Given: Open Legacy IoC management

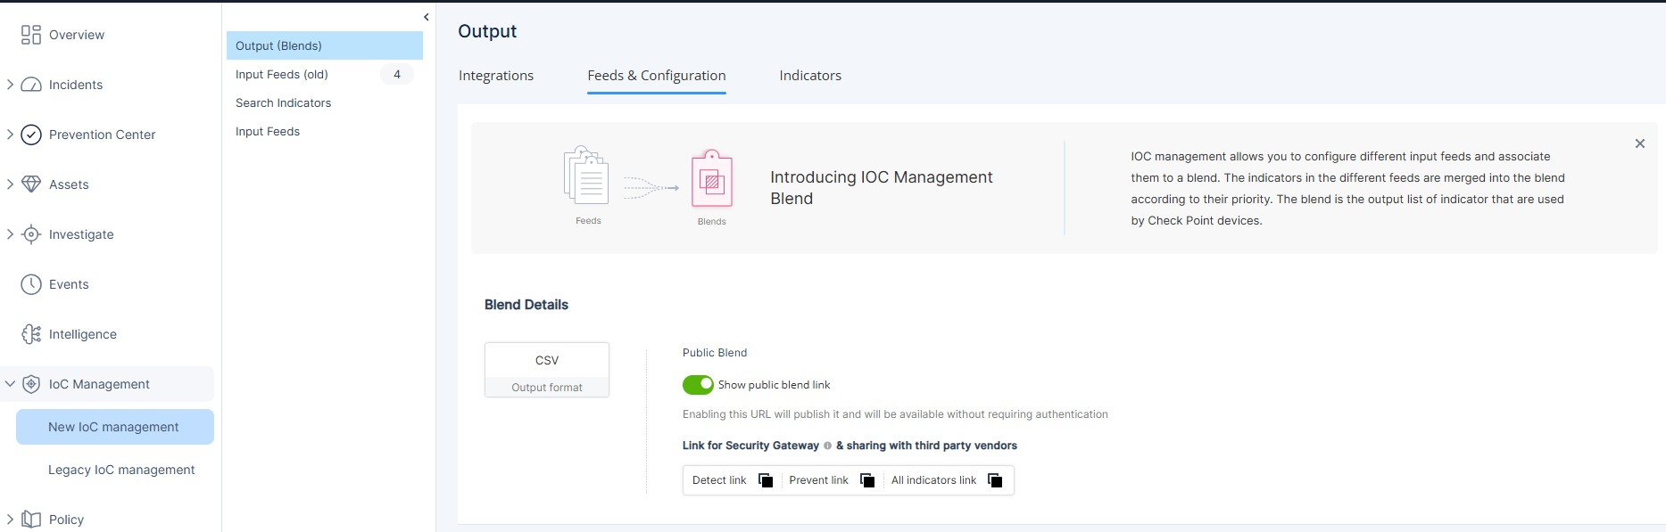Looking at the screenshot, I should pyautogui.click(x=121, y=470).
